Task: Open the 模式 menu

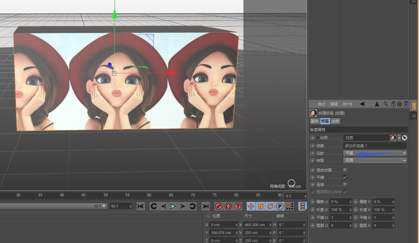Action: 322,104
